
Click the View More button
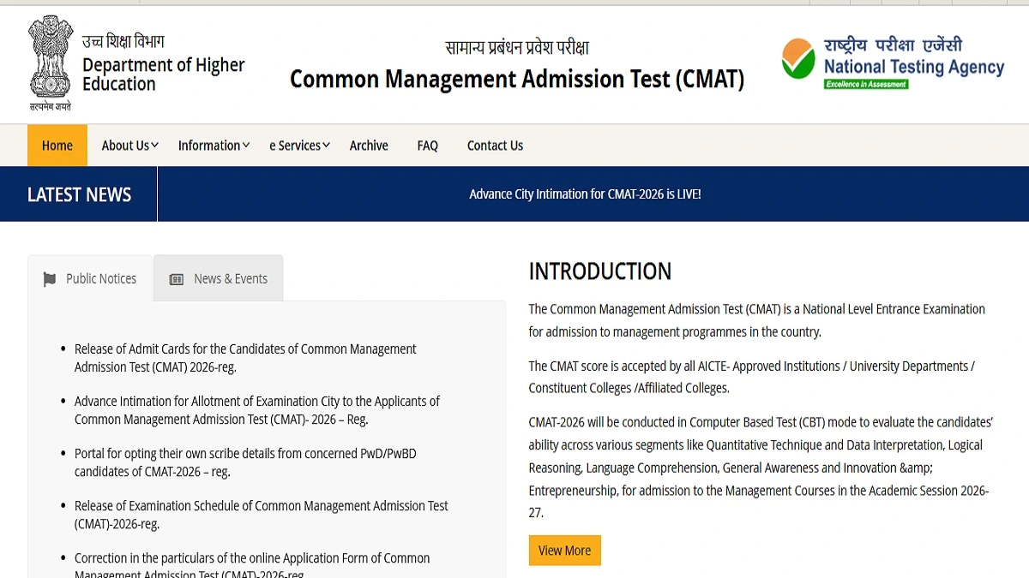(x=564, y=550)
